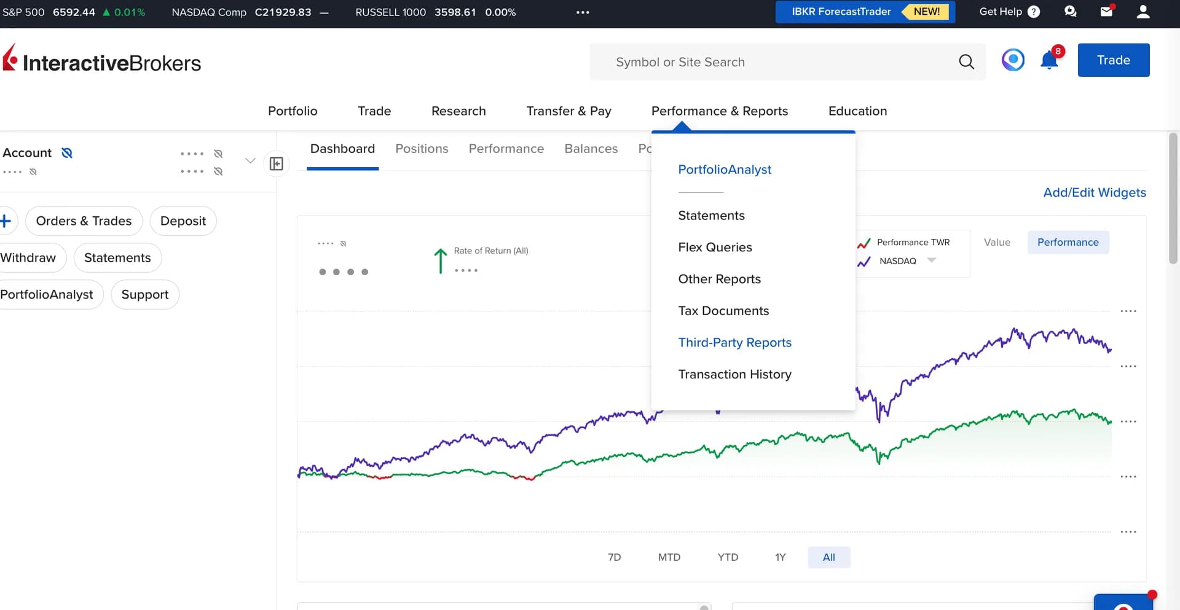
Task: Unhide the lower masked account value
Action: point(218,171)
